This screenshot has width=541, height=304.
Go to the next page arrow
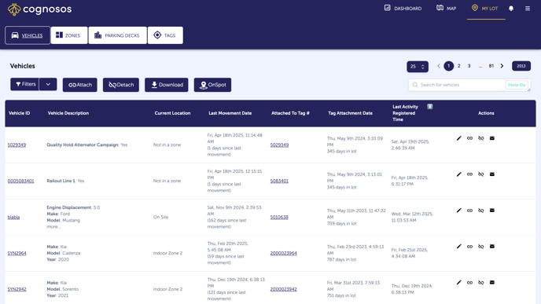pos(502,66)
